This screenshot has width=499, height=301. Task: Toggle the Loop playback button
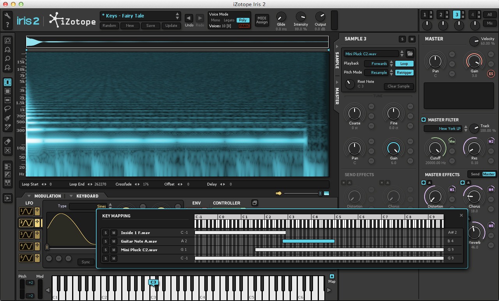(404, 63)
